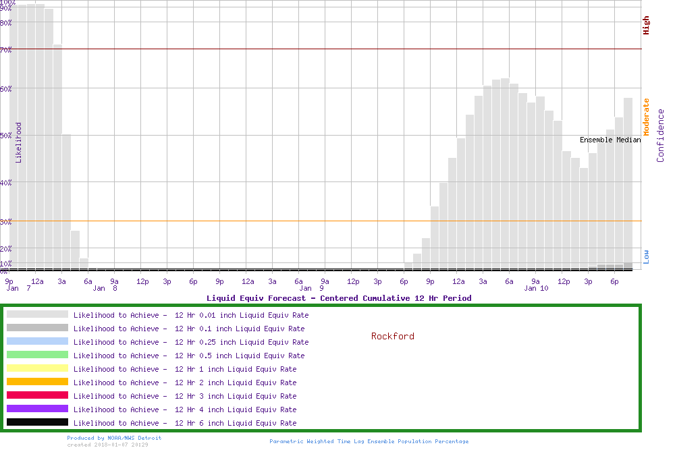The width and height of the screenshot is (675, 452).
Task: Select the purple 4 inch legend swatch
Action: coord(37,409)
